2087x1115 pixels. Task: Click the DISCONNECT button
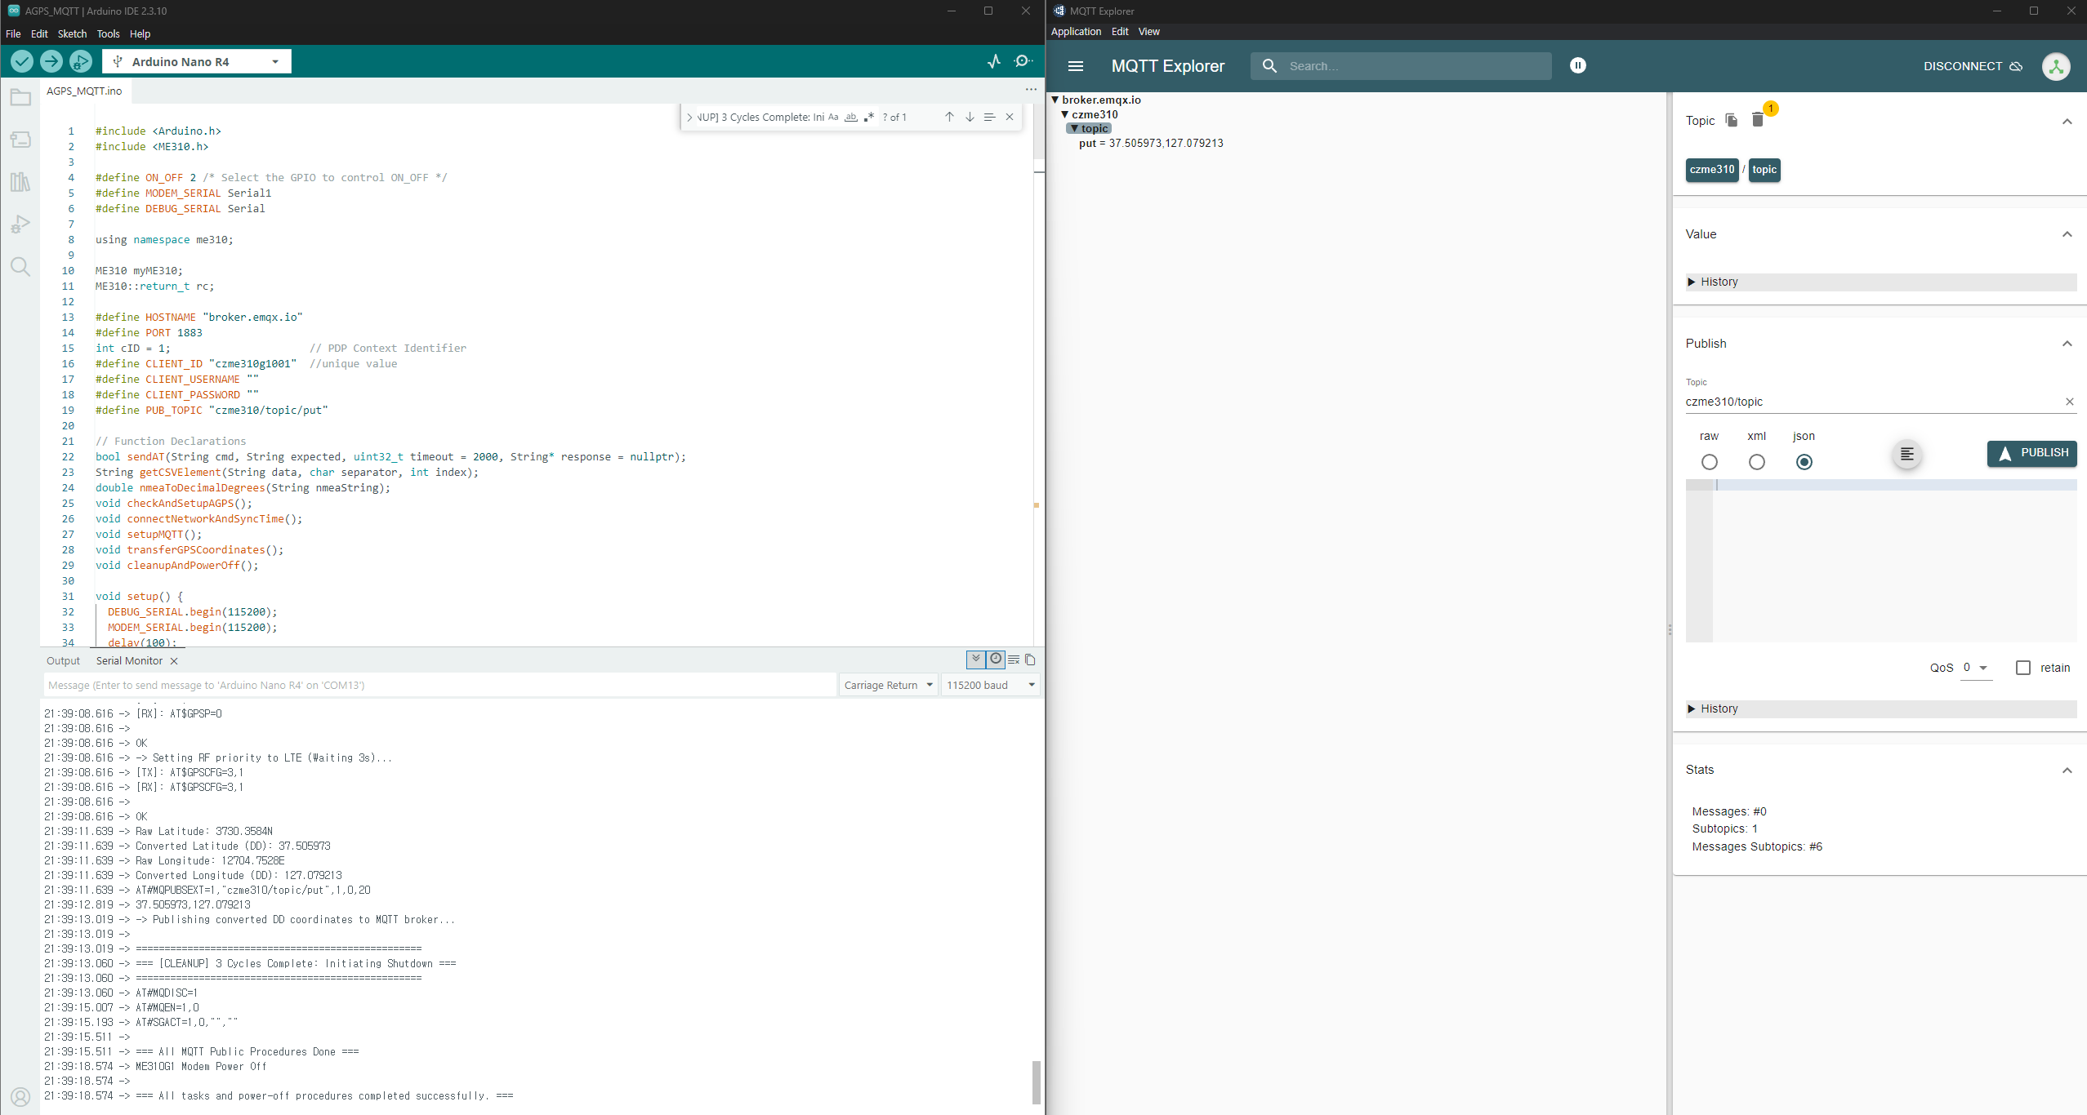click(1972, 66)
